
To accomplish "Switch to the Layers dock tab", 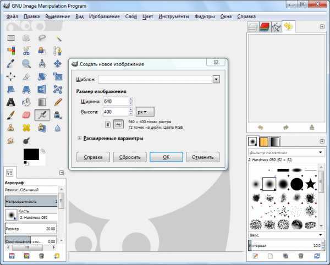I will pyautogui.click(x=254, y=27).
